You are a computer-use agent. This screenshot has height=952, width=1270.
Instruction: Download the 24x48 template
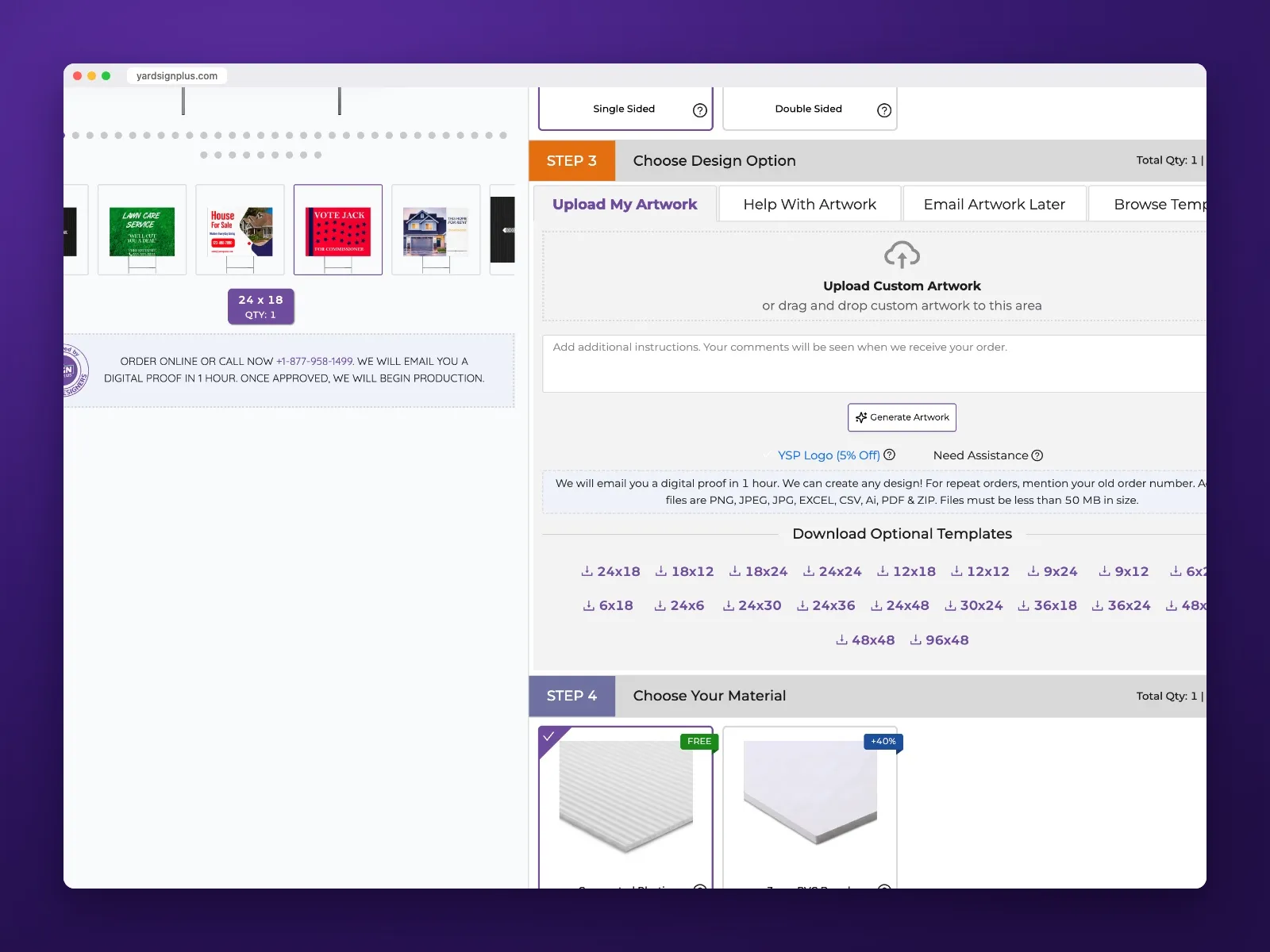[x=899, y=605]
